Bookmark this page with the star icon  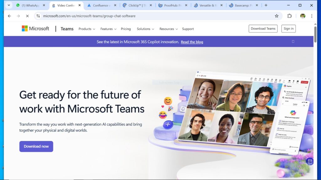tap(276, 16)
